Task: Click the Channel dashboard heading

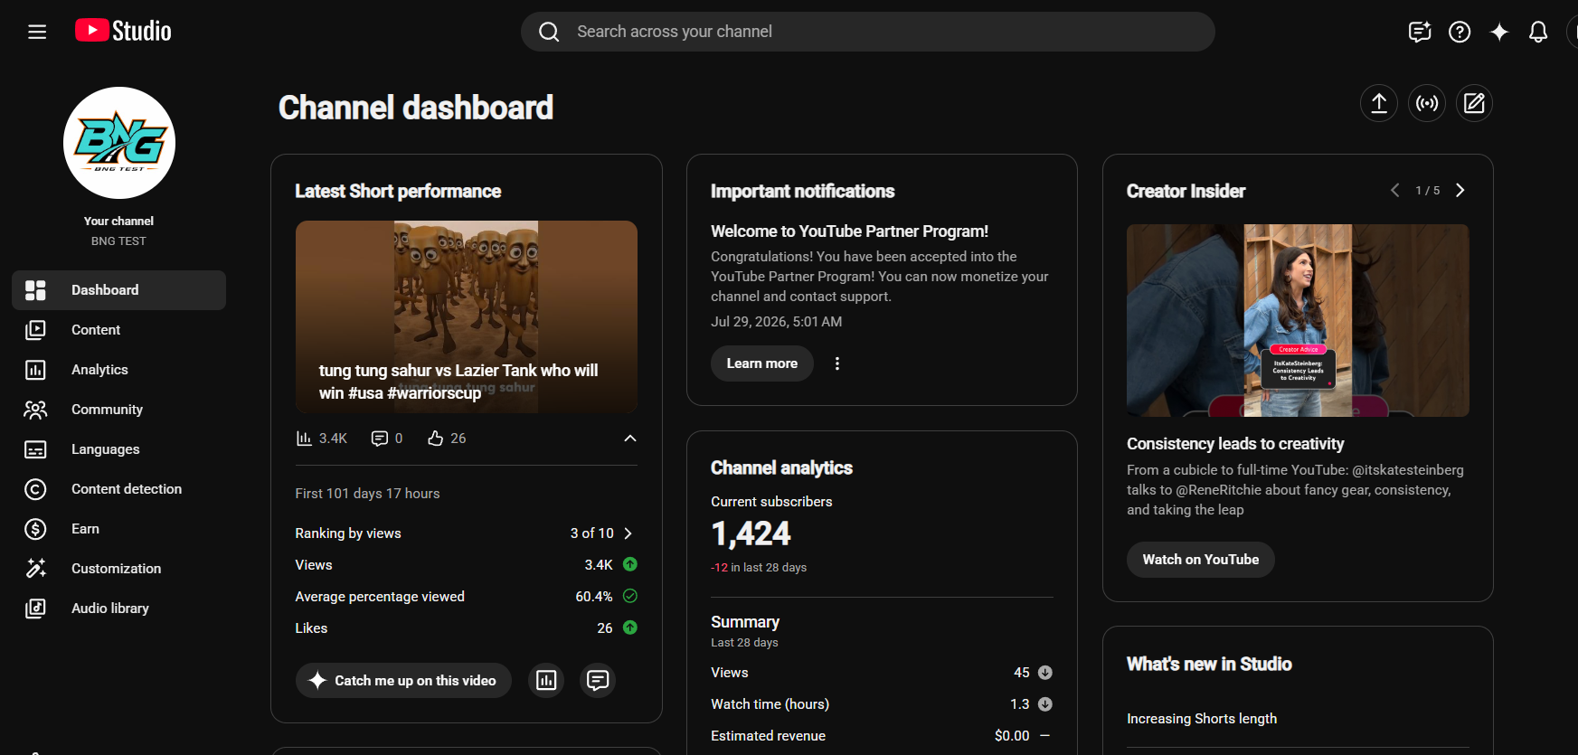Action: (416, 108)
